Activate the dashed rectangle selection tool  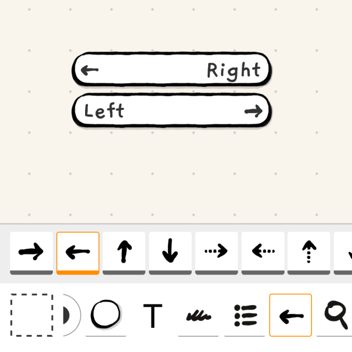[x=32, y=315]
